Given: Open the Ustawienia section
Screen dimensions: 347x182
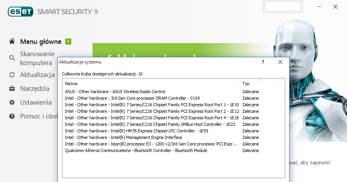Looking at the screenshot, I should (35, 102).
